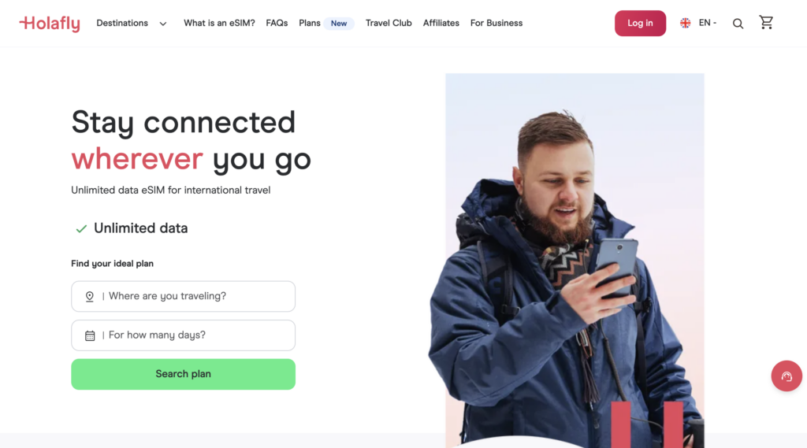The height and width of the screenshot is (448, 807).
Task: Click the Holafly logo
Action: click(x=50, y=23)
